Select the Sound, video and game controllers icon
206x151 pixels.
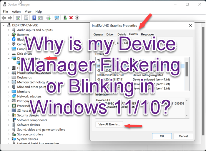click(14, 130)
